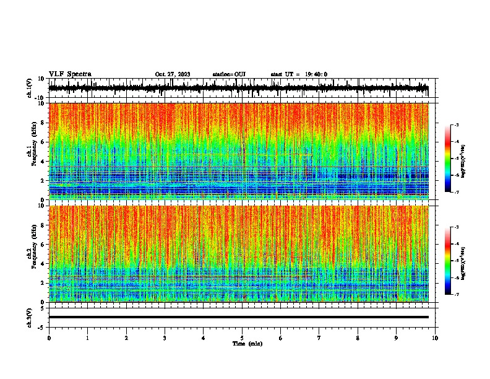Viewport: 490px width, 379px height.
Task: Click the "6" kHz tick on ch.2 spectrogram
Action: [x=43, y=245]
